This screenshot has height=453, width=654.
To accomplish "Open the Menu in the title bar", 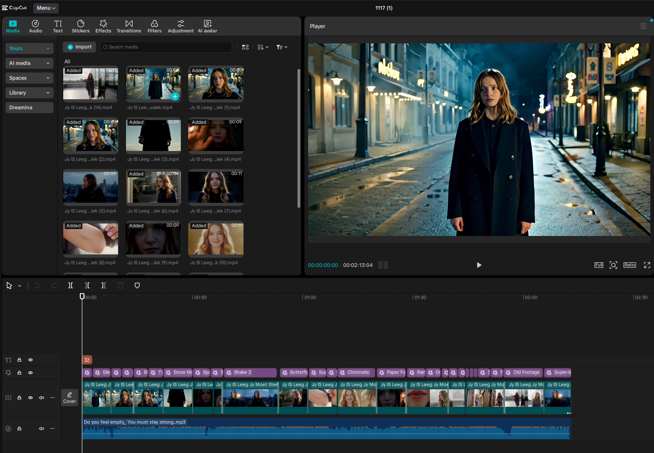I will (46, 8).
